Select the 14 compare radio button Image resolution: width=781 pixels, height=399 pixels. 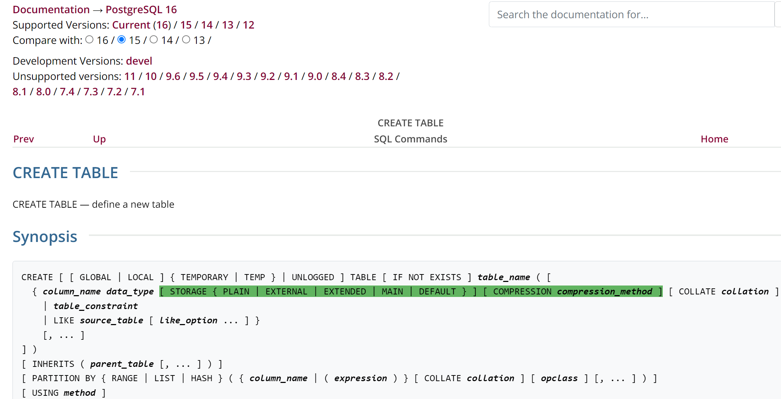154,40
